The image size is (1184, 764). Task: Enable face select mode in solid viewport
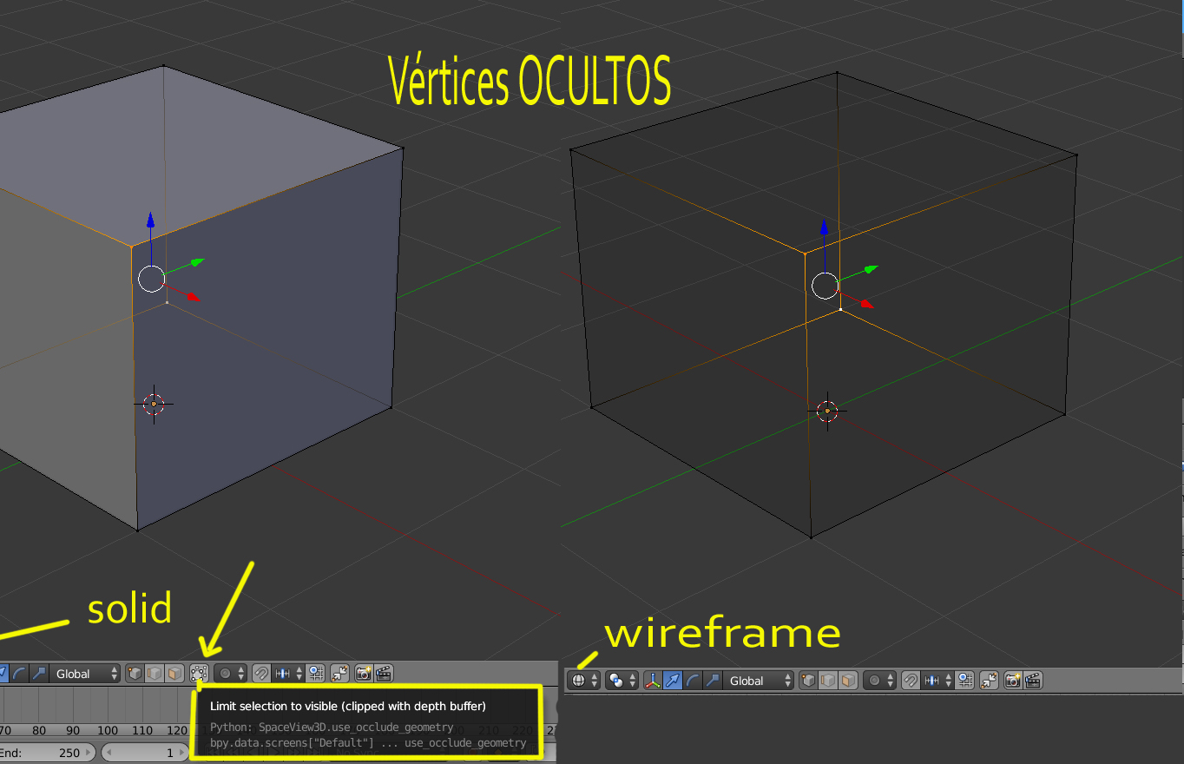coord(174,673)
